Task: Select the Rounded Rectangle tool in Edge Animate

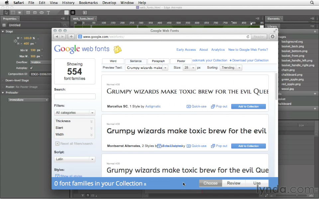Action: [x=35, y=13]
